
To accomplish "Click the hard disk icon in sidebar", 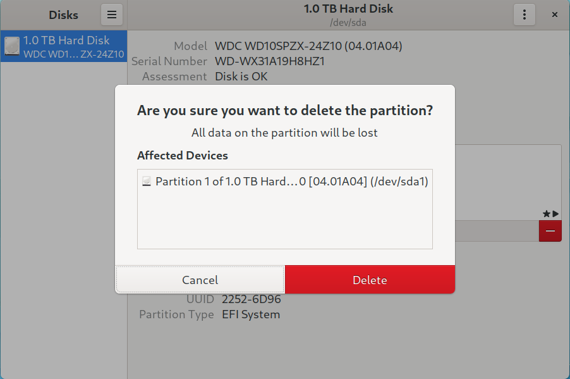I will 12,46.
